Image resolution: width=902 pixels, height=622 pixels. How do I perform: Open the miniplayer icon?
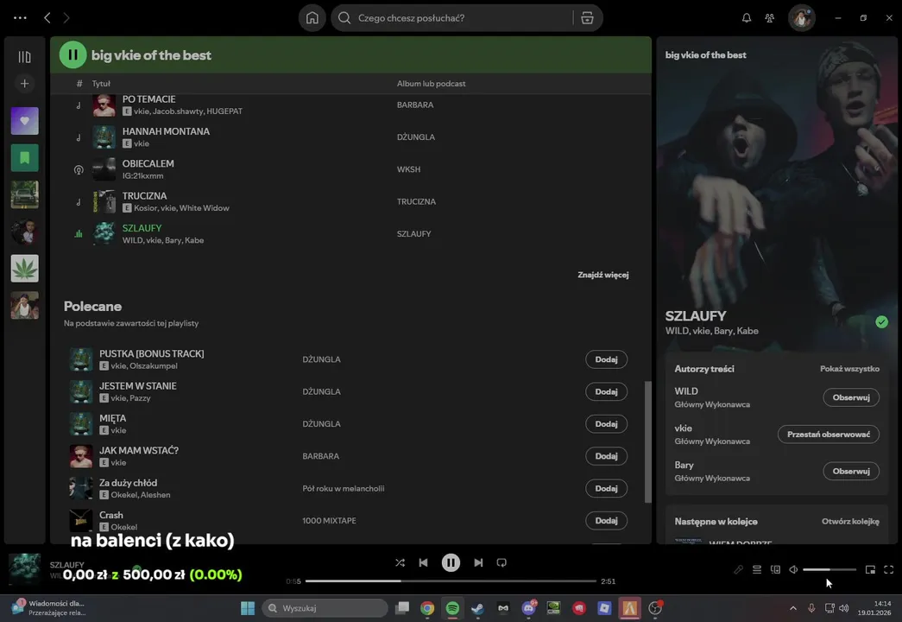coord(870,569)
